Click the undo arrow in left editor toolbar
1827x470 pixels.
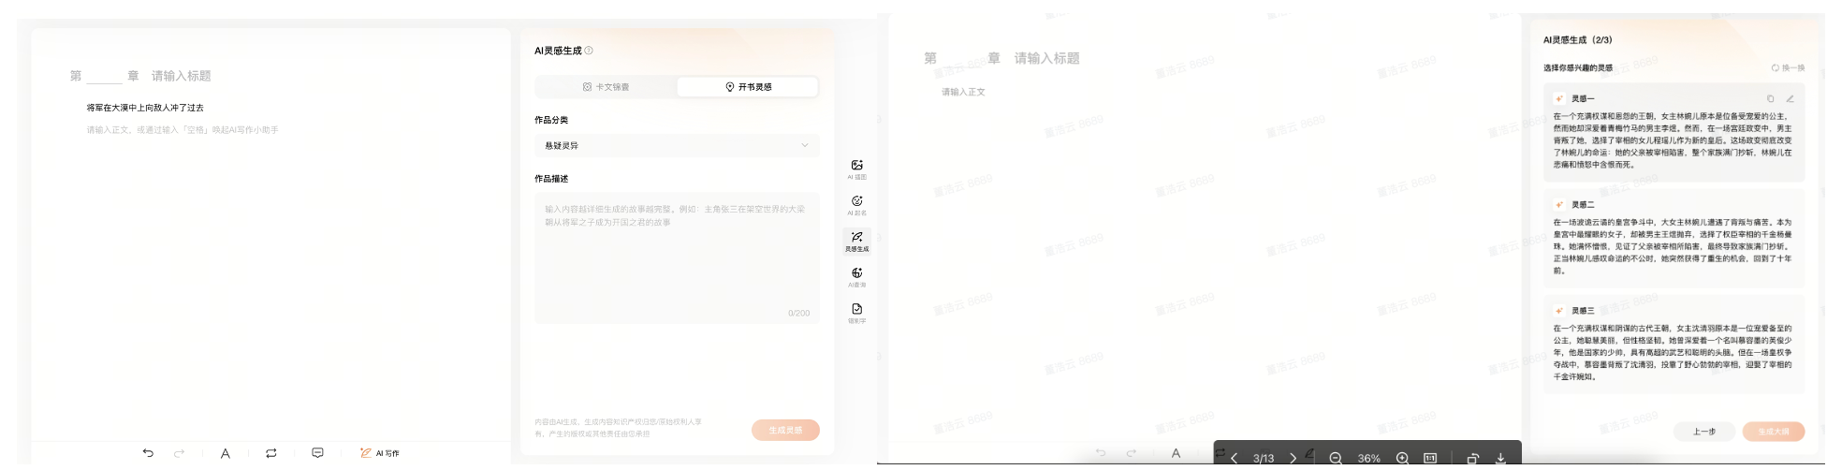148,453
